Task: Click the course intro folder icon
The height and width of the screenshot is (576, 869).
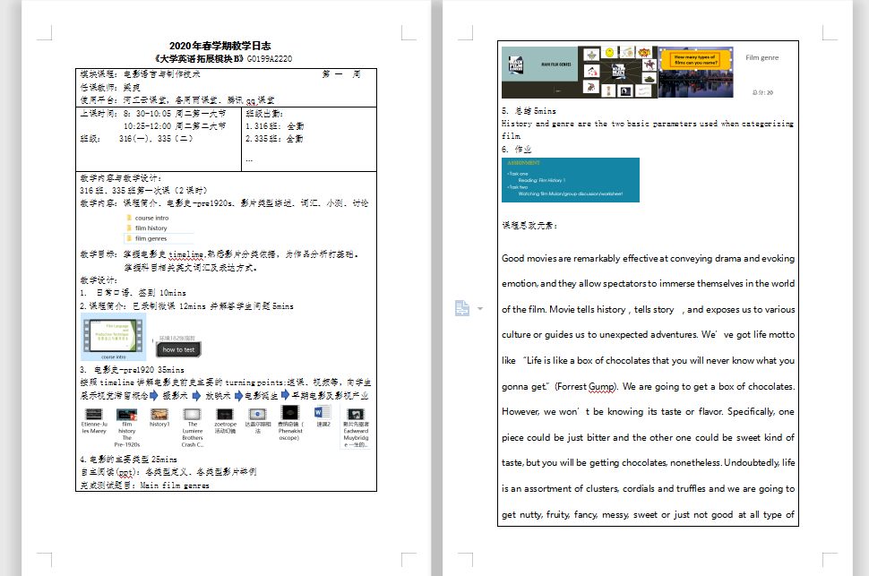Action: pyautogui.click(x=129, y=218)
